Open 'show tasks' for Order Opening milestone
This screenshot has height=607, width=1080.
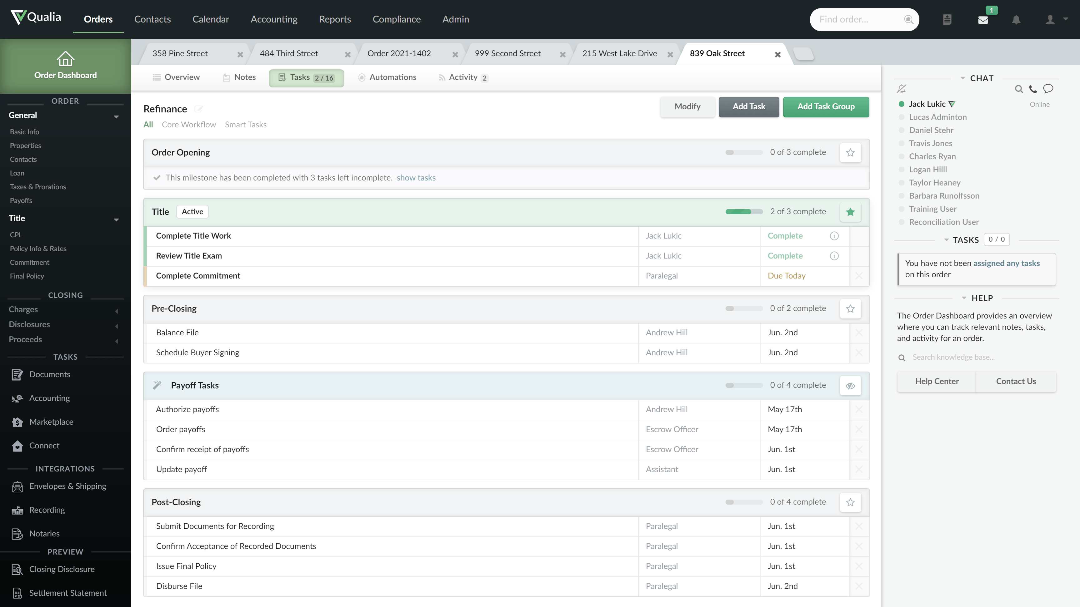(416, 178)
